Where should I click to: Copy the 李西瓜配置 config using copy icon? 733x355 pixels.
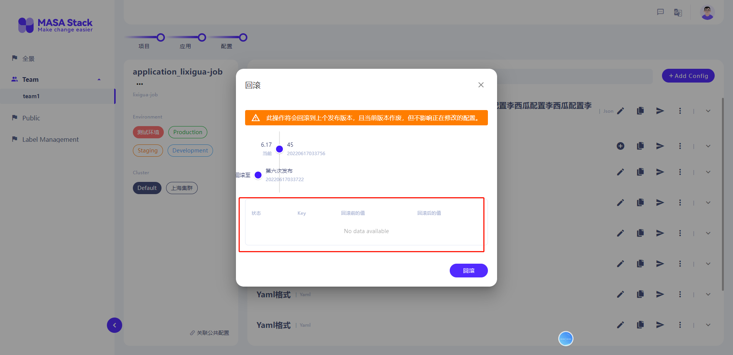[641, 111]
